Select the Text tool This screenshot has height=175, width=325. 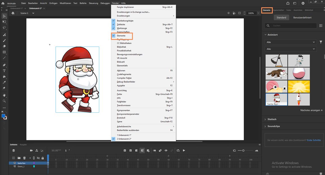(x=4, y=71)
